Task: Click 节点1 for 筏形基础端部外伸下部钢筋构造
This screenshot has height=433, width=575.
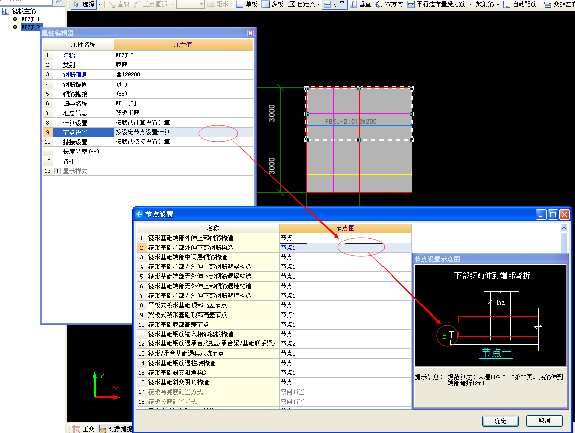Action: [x=345, y=248]
